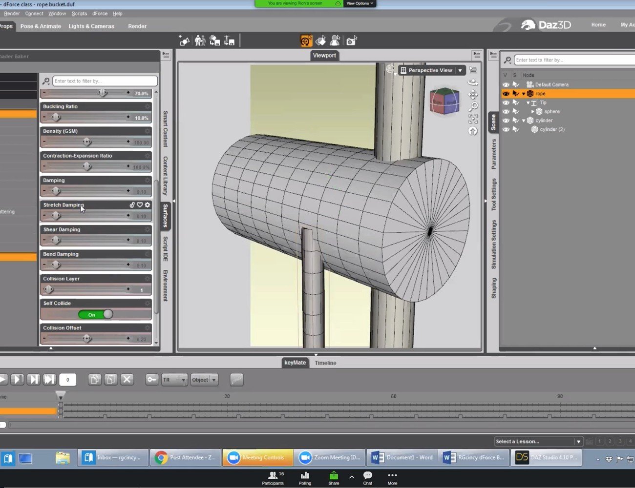Toggle visibility of the sphere node
Image resolution: width=635 pixels, height=488 pixels.
(x=506, y=111)
